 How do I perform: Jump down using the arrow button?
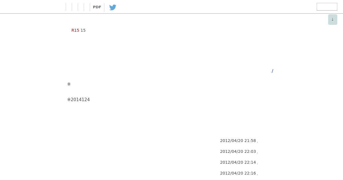pos(333,19)
